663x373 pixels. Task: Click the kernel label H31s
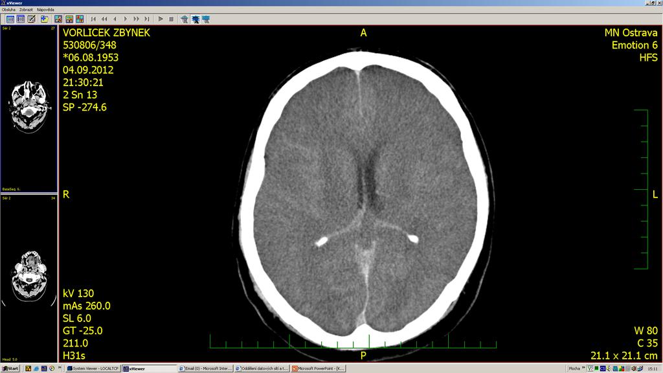(74, 356)
